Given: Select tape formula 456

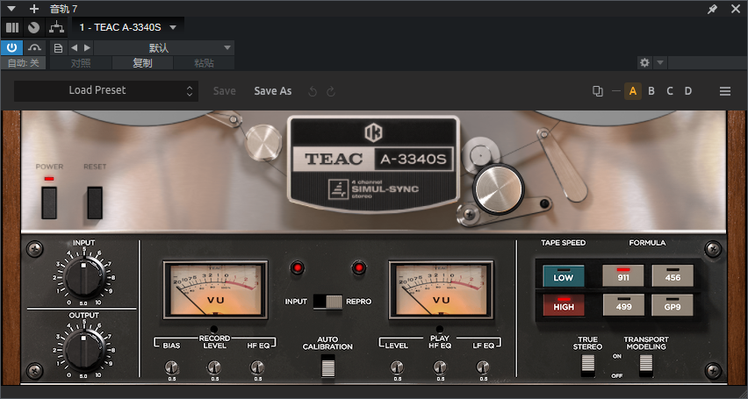Looking at the screenshot, I should pos(672,276).
